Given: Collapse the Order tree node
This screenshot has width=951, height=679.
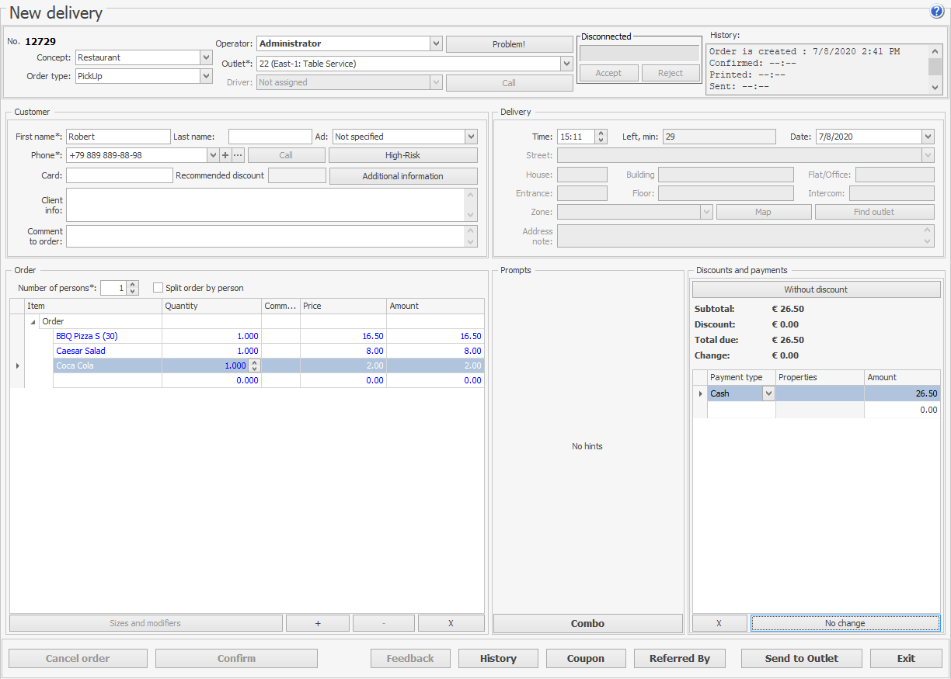Looking at the screenshot, I should pos(33,322).
